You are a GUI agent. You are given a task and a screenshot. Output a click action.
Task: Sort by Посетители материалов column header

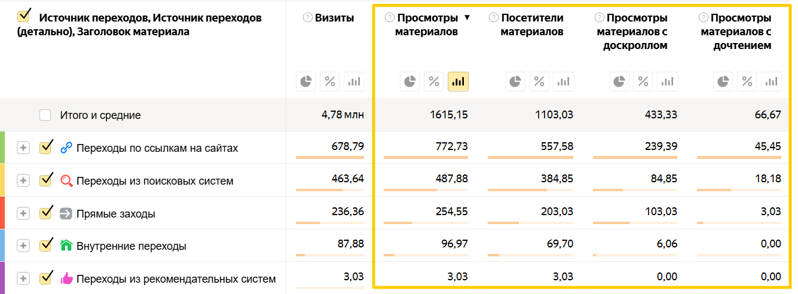pos(532,24)
